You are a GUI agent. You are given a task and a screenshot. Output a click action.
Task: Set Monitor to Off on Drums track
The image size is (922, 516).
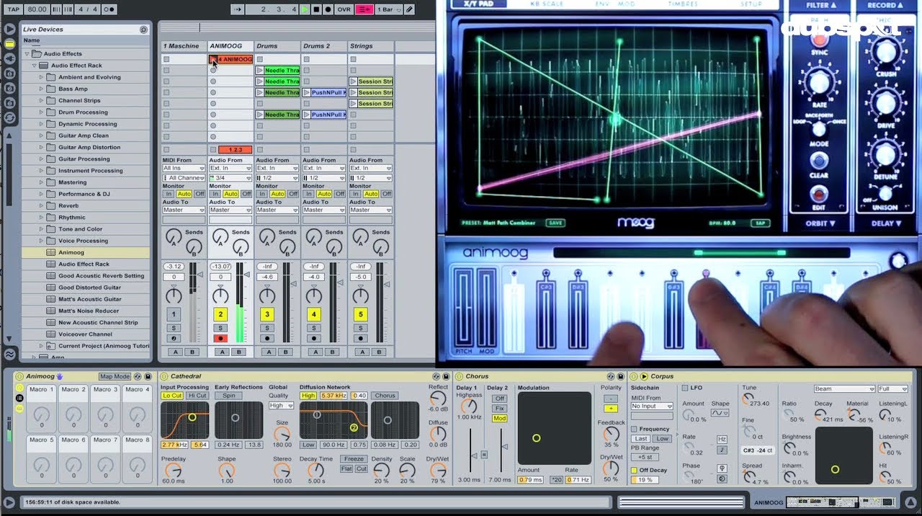pyautogui.click(x=293, y=194)
